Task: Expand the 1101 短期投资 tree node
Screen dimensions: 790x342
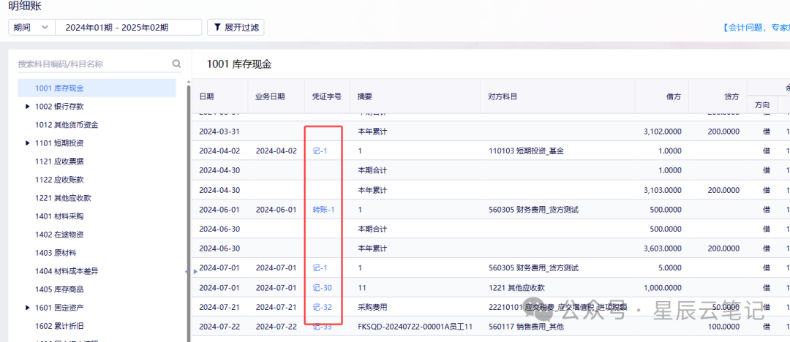Action: [28, 143]
